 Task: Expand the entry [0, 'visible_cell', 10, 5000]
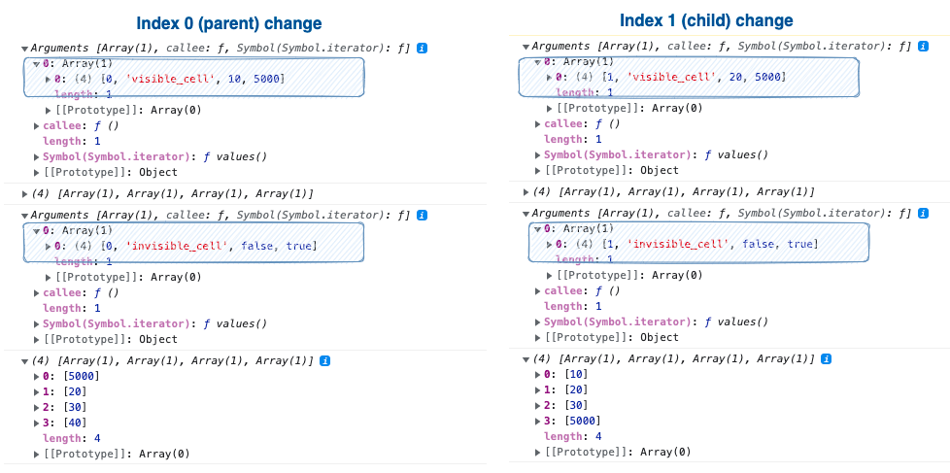click(48, 79)
